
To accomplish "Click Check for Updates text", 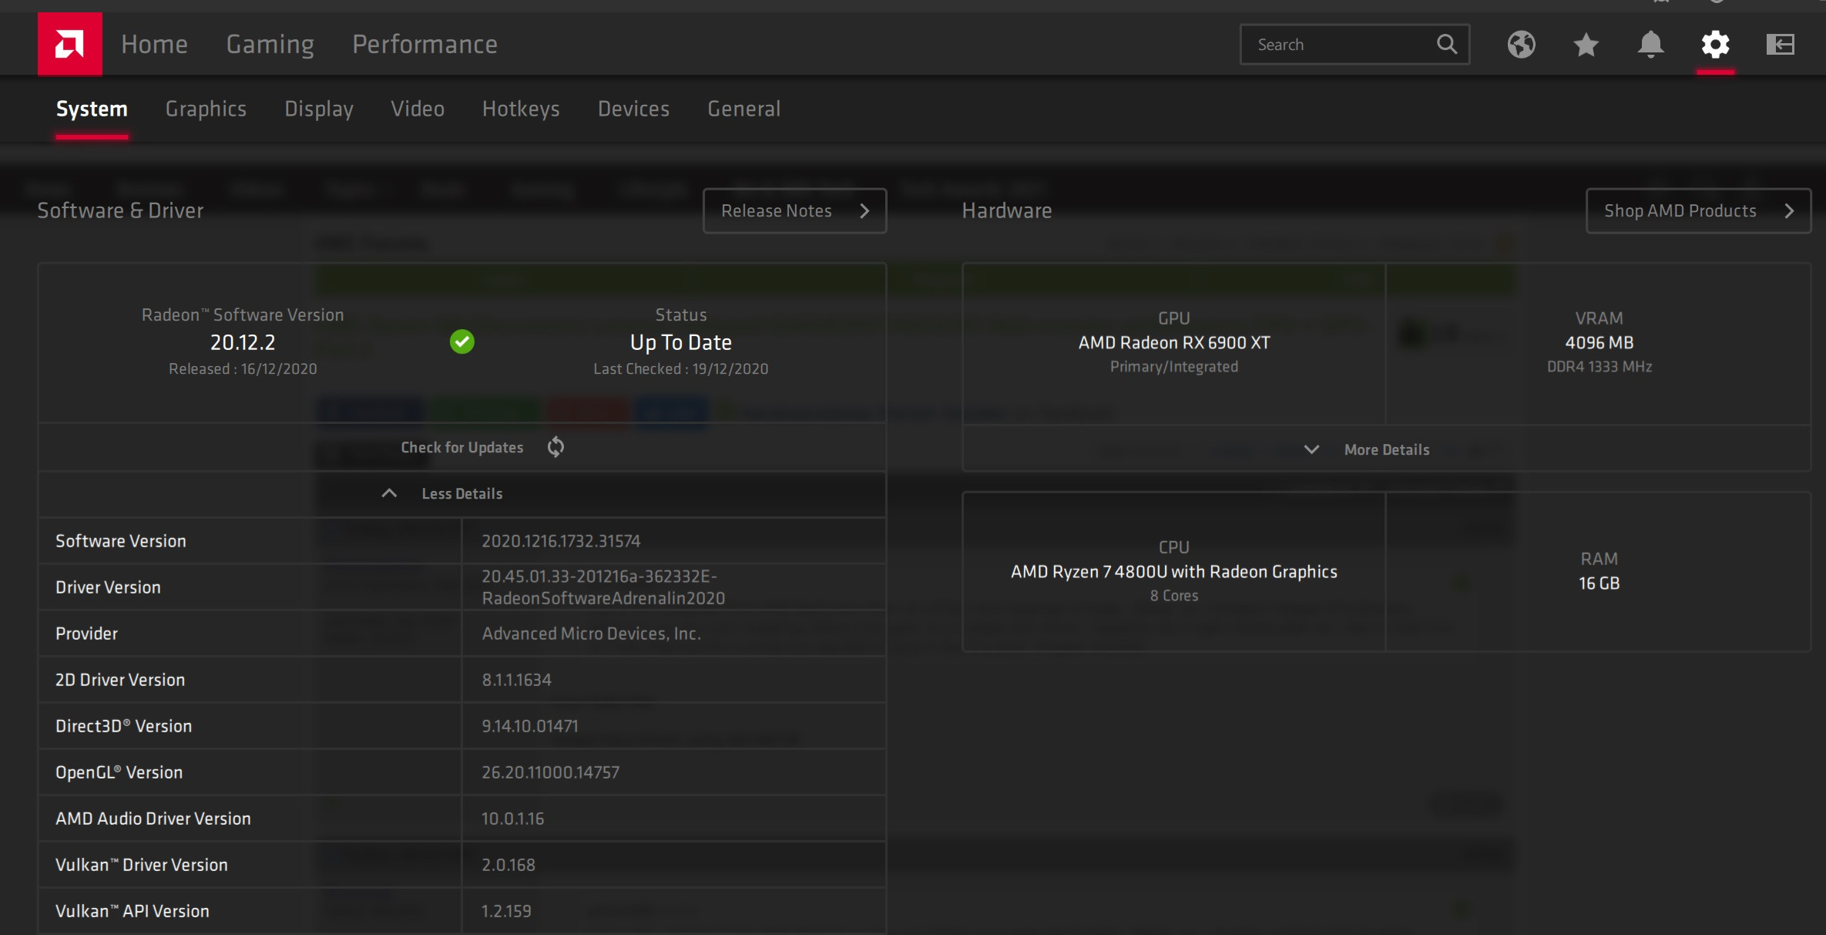I will [x=462, y=447].
